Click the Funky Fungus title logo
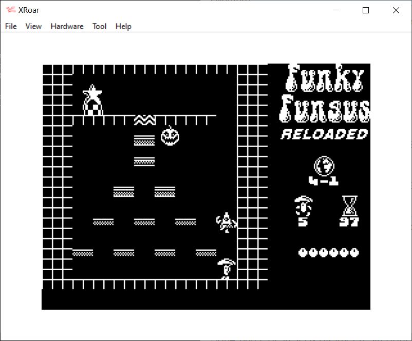 point(325,94)
